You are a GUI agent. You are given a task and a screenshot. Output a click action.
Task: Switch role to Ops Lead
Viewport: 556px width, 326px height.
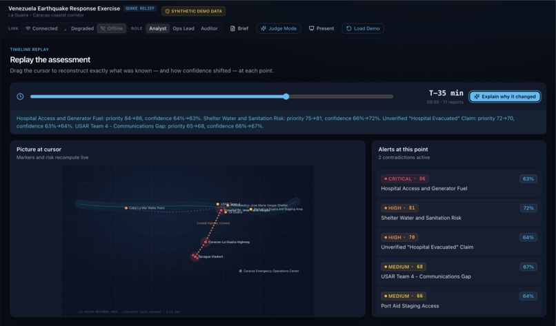click(x=183, y=28)
